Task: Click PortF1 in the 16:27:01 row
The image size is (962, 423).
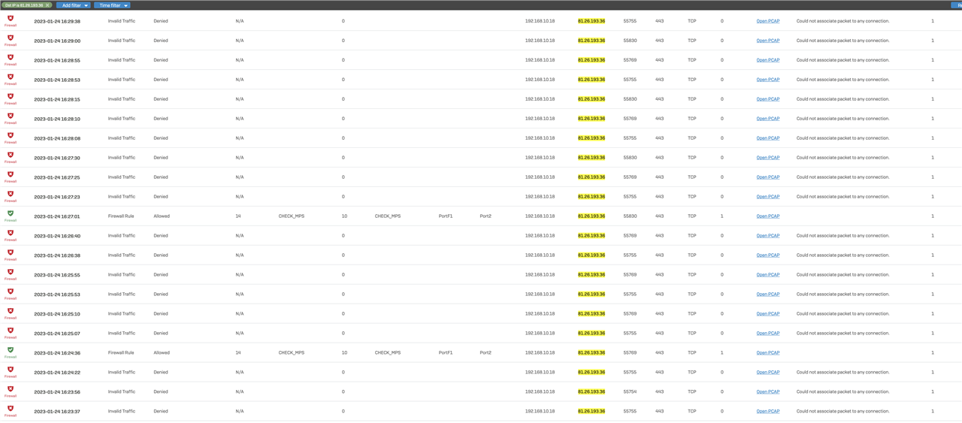Action: [446, 216]
